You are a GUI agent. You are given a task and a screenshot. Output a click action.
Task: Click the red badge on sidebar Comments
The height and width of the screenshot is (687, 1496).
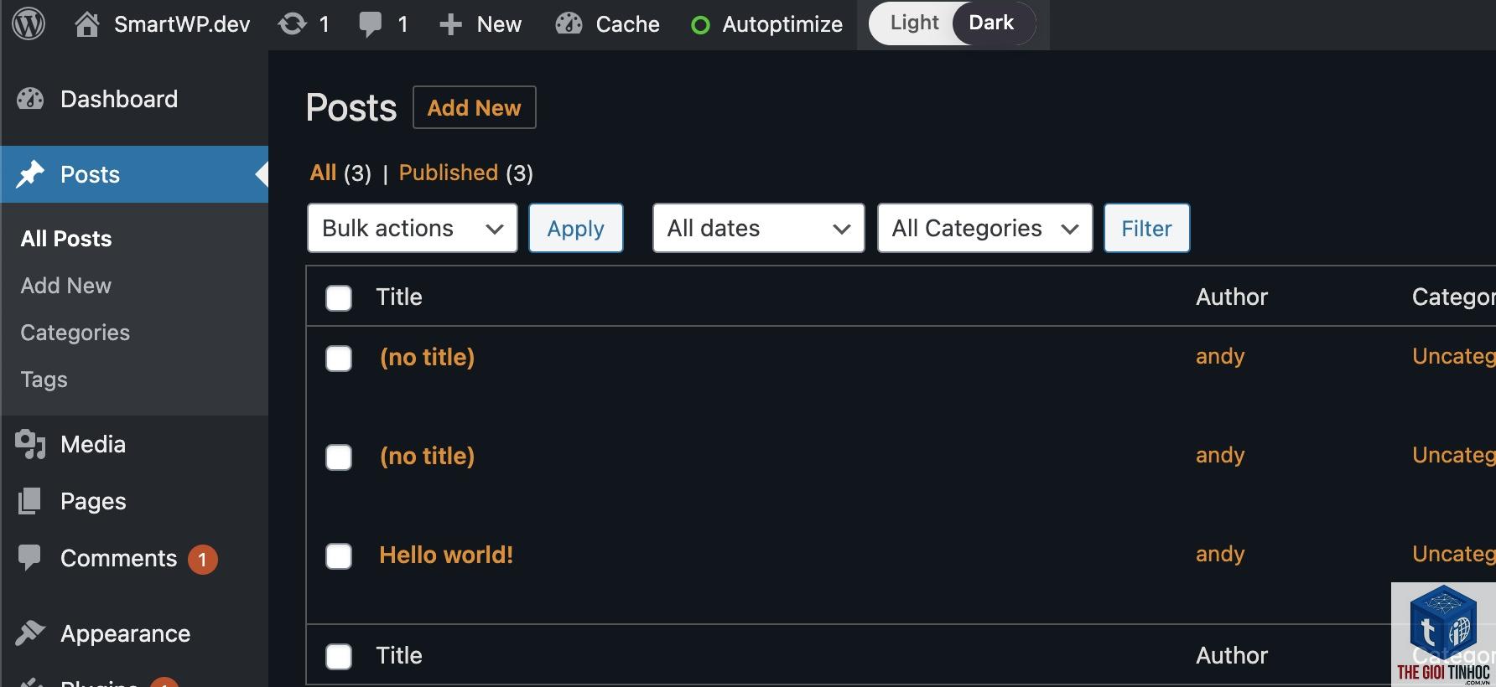point(202,560)
